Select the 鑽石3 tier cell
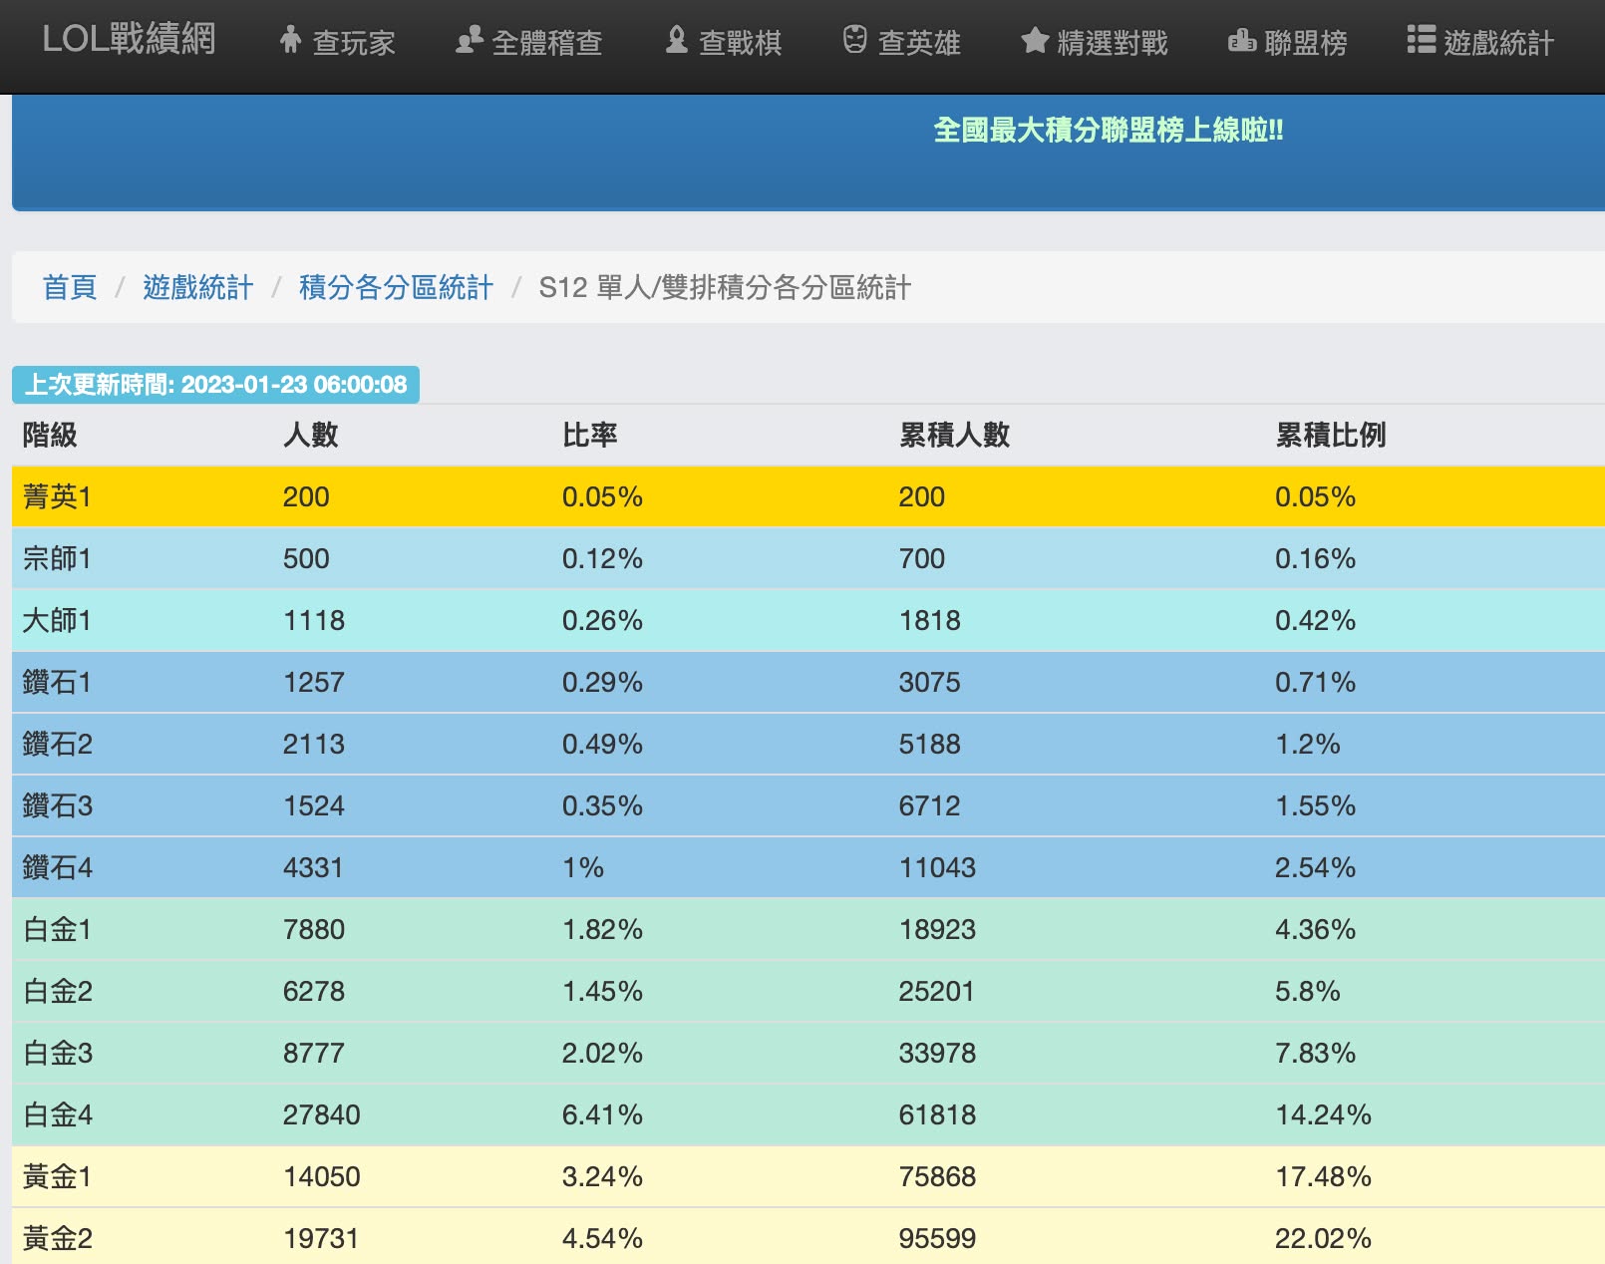 point(58,805)
